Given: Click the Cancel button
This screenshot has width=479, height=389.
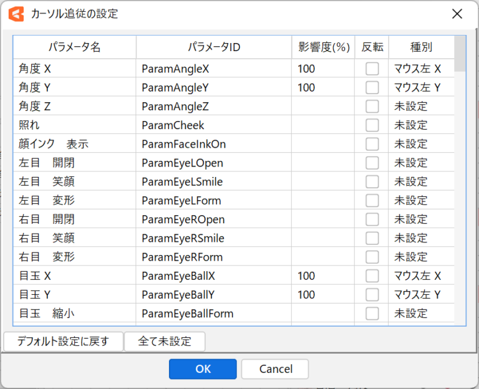Looking at the screenshot, I should (275, 369).
